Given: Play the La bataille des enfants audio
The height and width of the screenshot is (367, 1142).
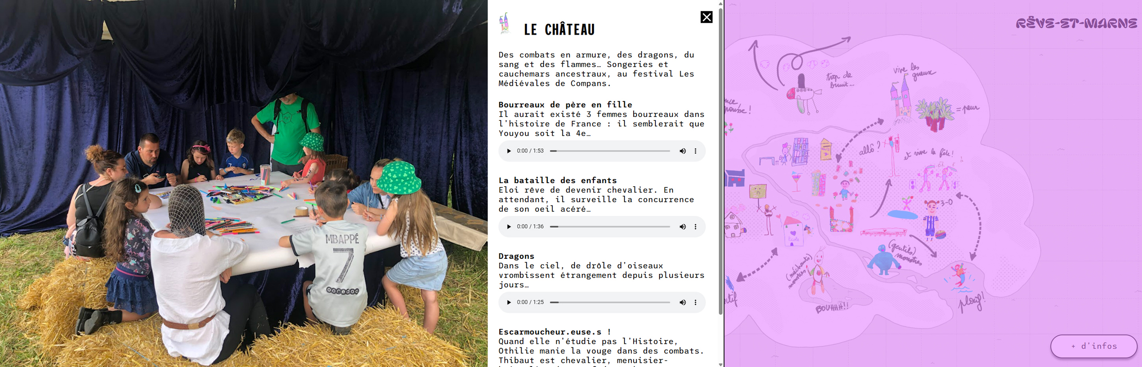Looking at the screenshot, I should (x=509, y=227).
